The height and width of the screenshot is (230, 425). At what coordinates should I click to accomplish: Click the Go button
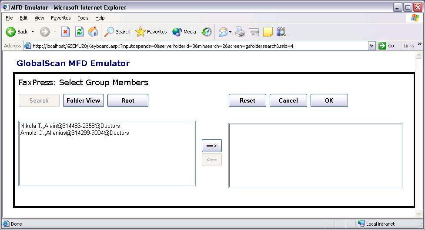coord(387,46)
